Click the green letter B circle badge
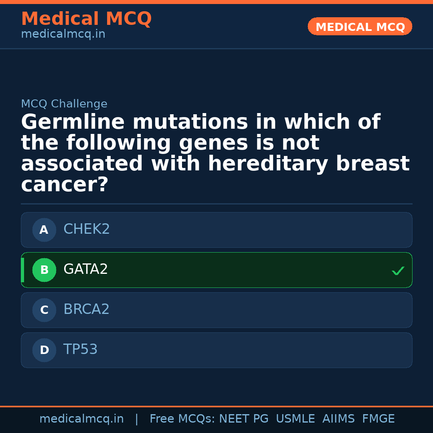This screenshot has height=433, width=433. pyautogui.click(x=44, y=270)
